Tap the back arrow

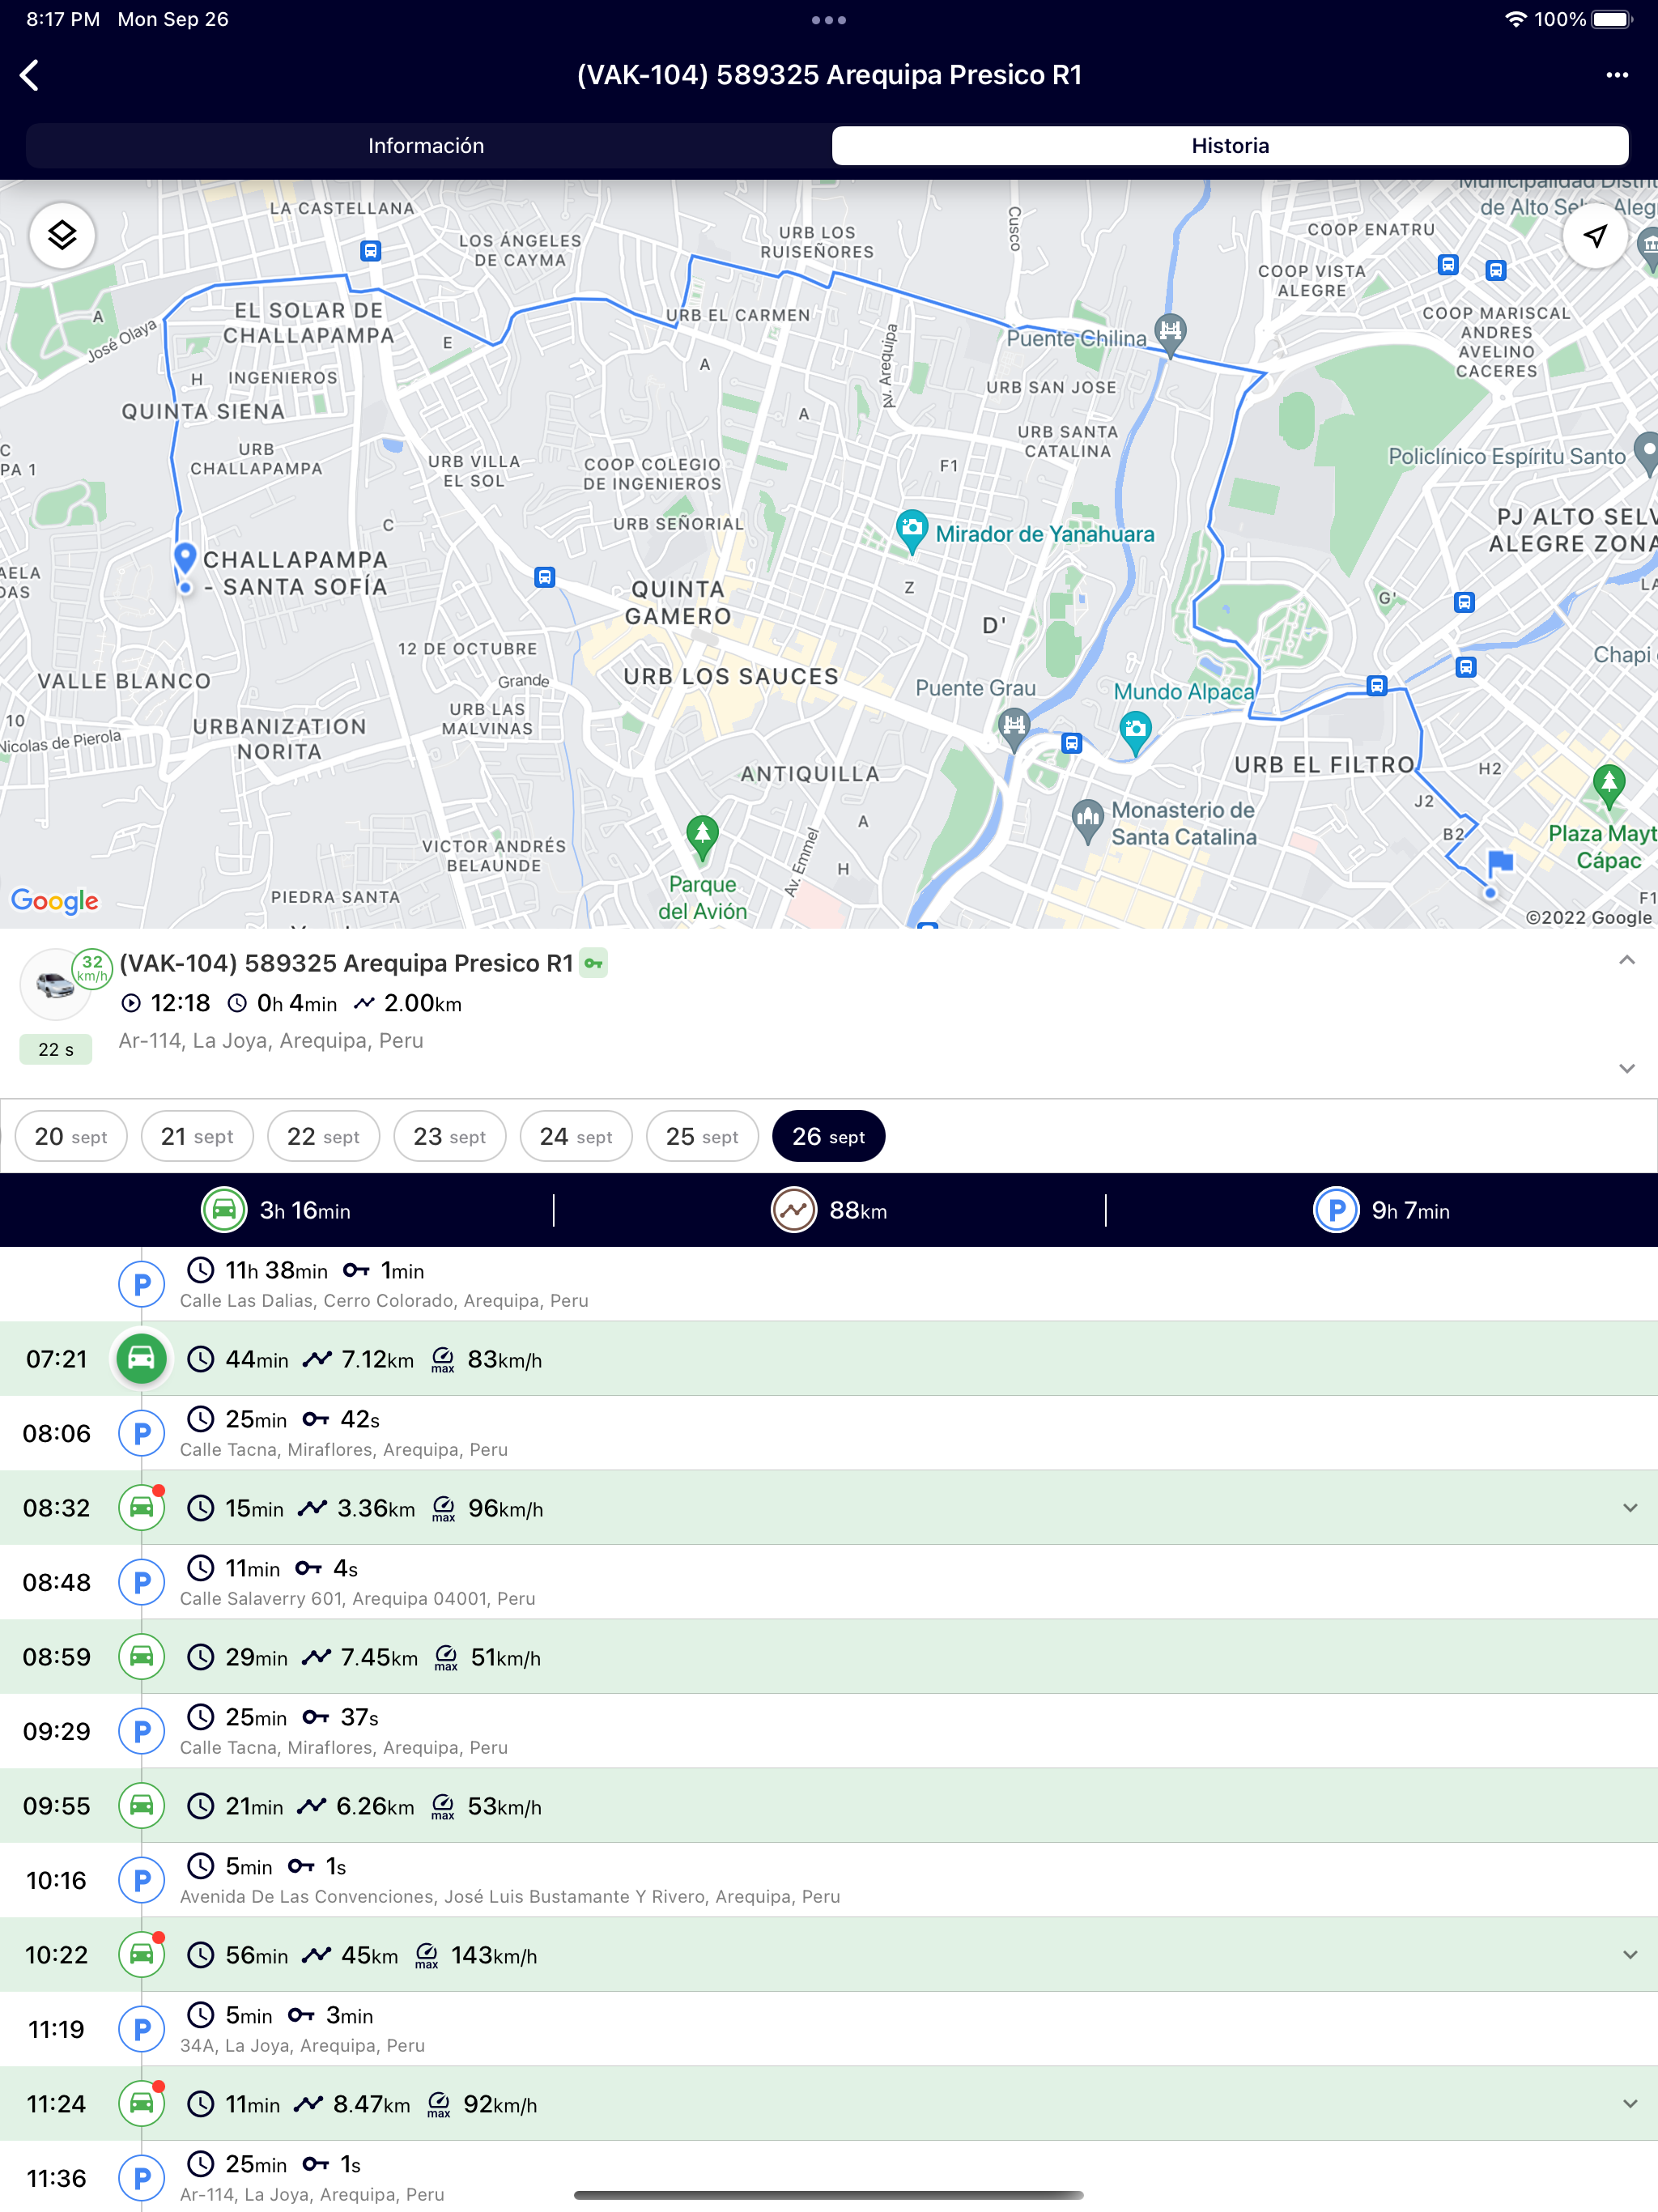click(x=30, y=75)
